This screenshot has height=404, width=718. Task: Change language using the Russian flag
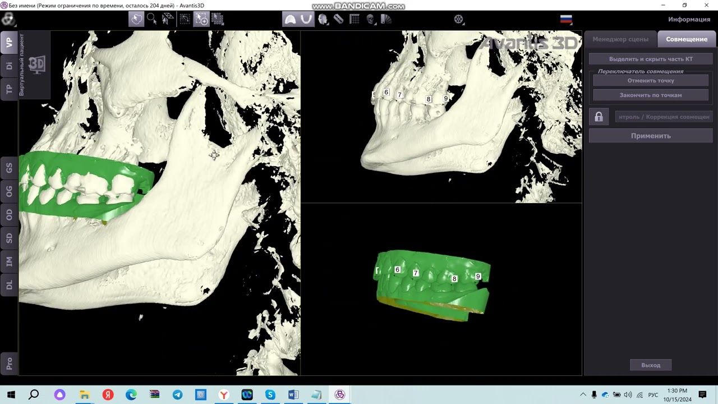pos(566,19)
